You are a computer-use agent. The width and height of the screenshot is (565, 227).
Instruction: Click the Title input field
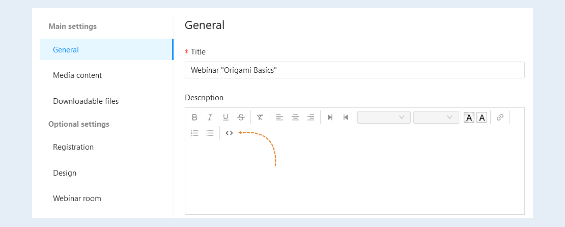(x=355, y=70)
